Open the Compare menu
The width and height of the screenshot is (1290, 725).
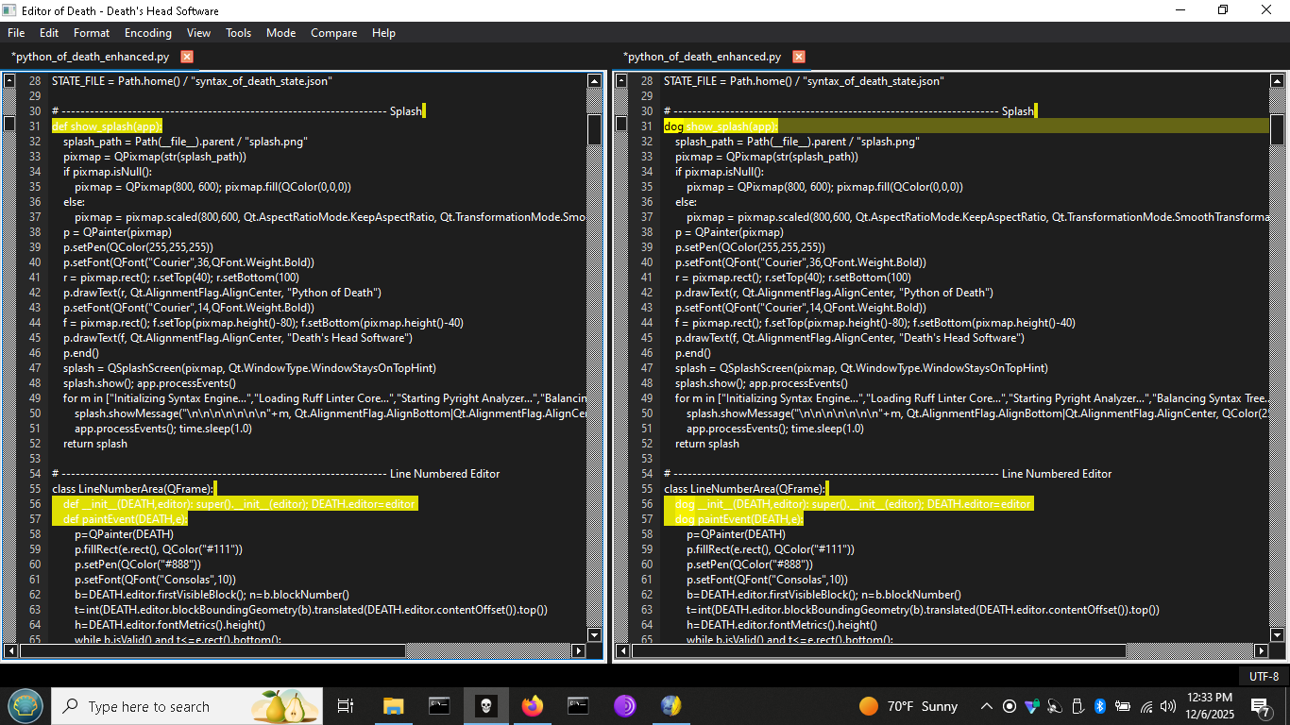pyautogui.click(x=333, y=33)
